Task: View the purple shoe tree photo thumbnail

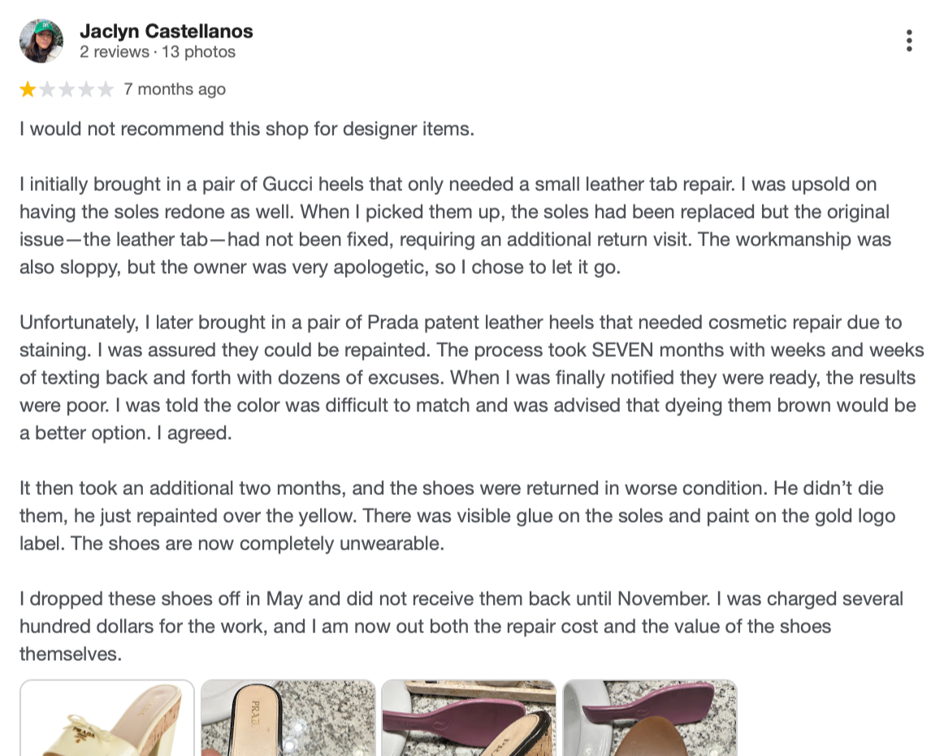Action: 469,718
